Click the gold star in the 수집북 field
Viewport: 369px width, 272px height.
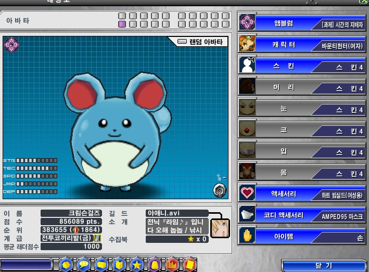(191, 239)
